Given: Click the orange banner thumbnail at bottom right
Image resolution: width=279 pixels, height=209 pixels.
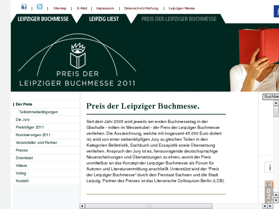Looking at the screenshot, I should point(269,192).
